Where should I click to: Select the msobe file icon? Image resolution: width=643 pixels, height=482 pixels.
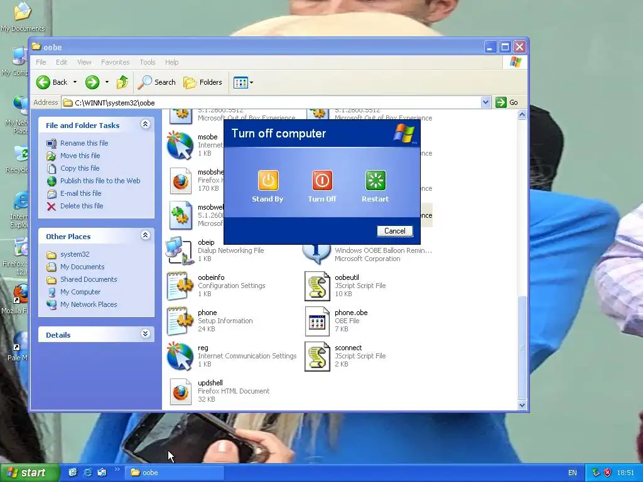[x=180, y=146]
